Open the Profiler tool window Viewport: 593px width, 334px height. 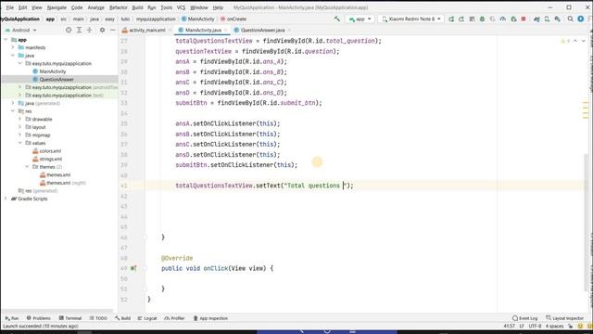point(175,318)
